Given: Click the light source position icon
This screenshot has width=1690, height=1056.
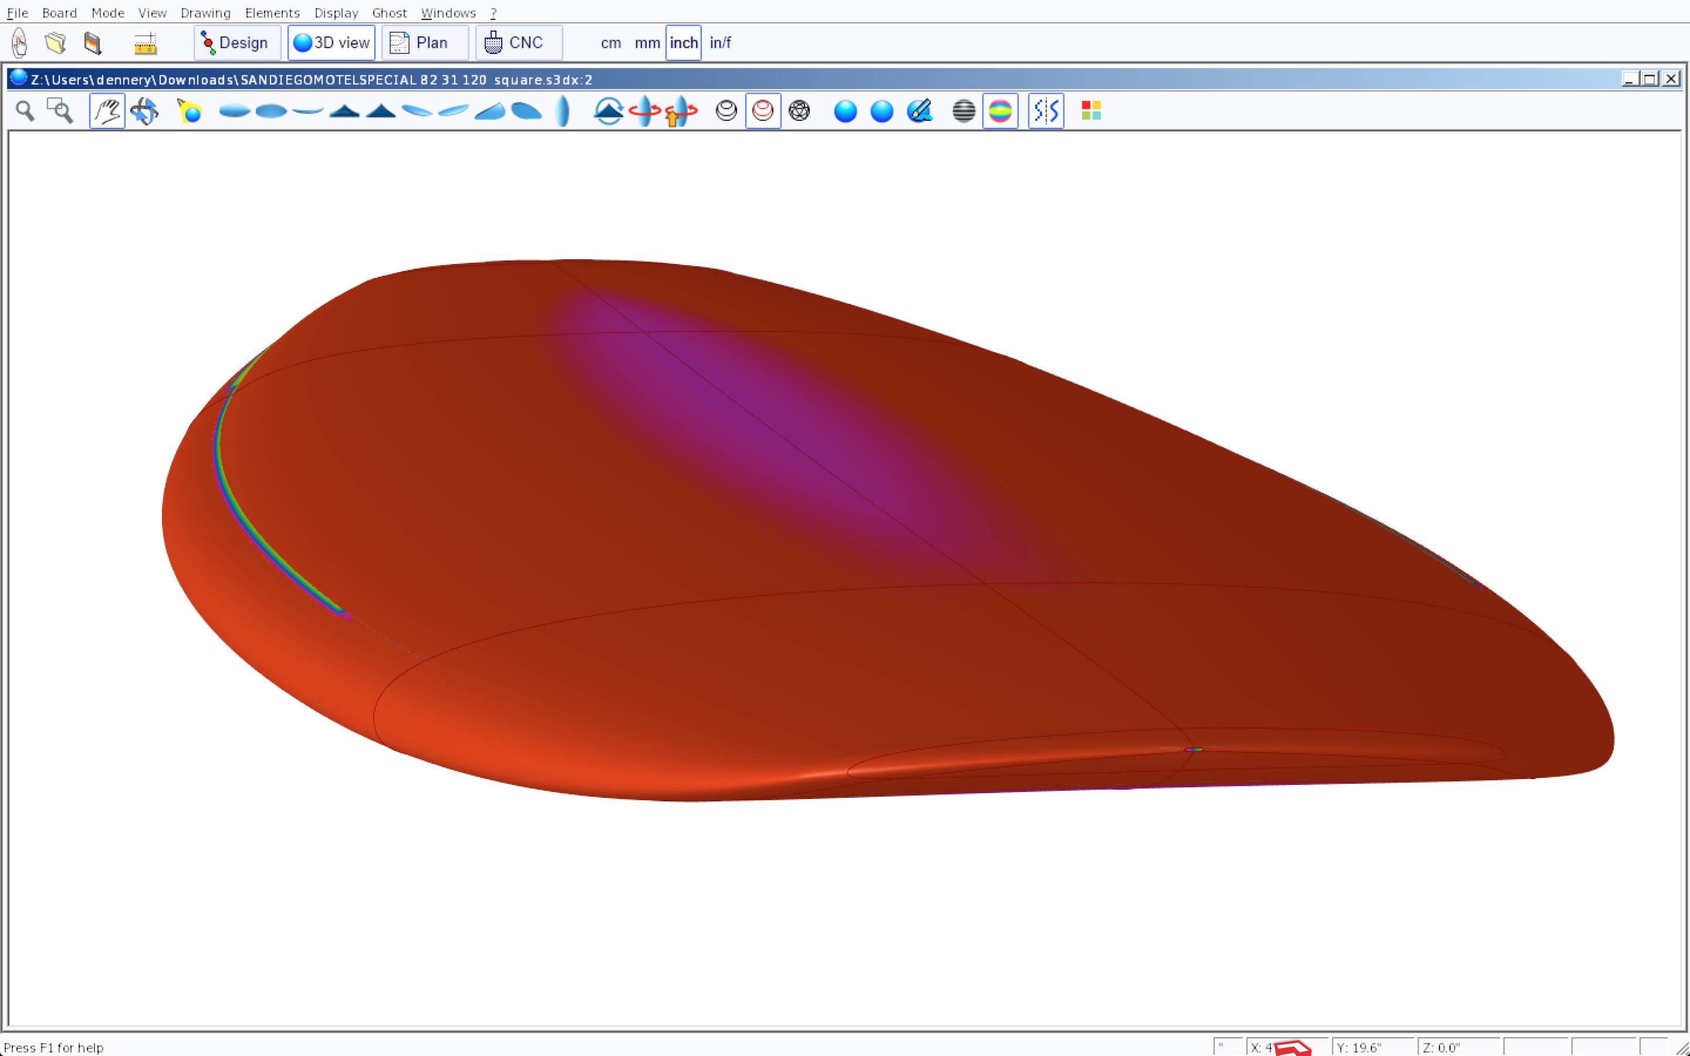Looking at the screenshot, I should coord(190,111).
